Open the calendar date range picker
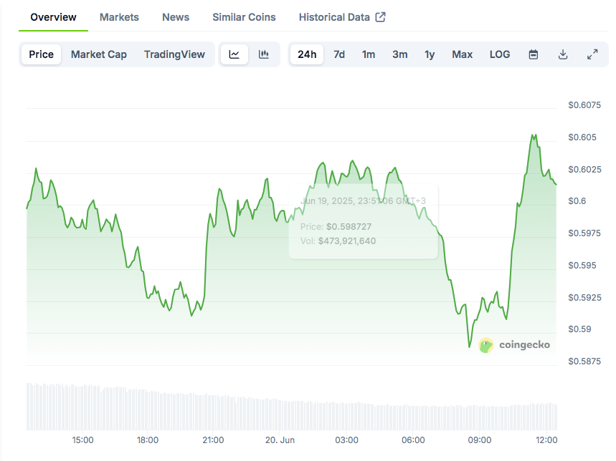616x461 pixels. (534, 54)
